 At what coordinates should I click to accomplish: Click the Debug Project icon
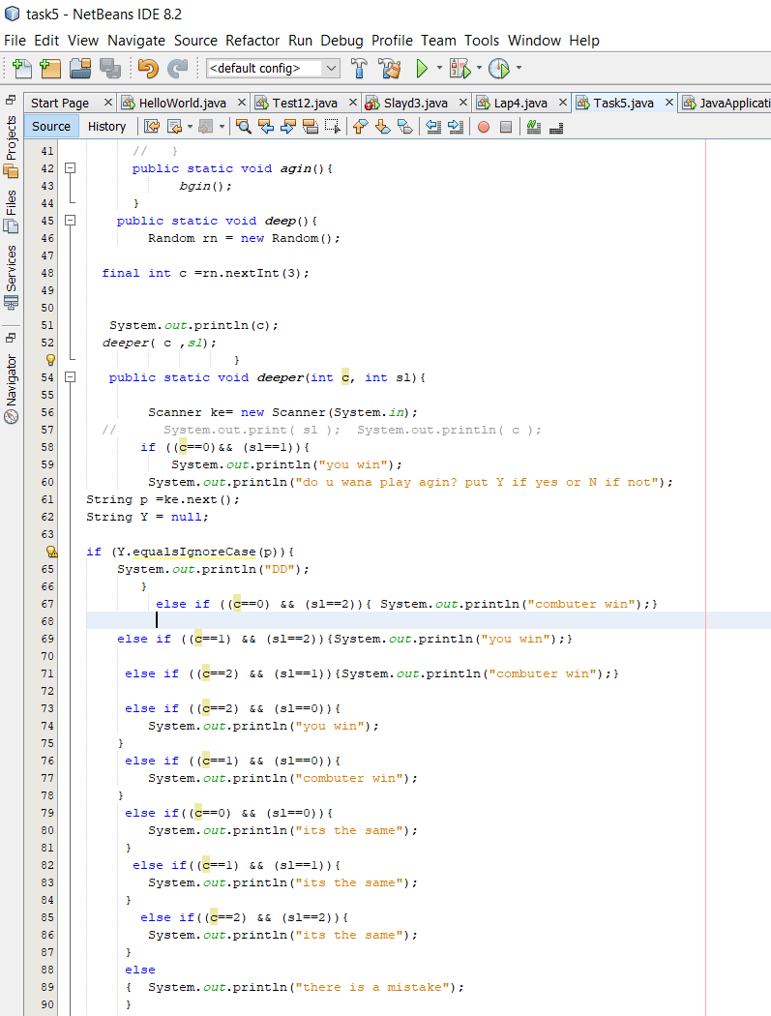click(460, 69)
